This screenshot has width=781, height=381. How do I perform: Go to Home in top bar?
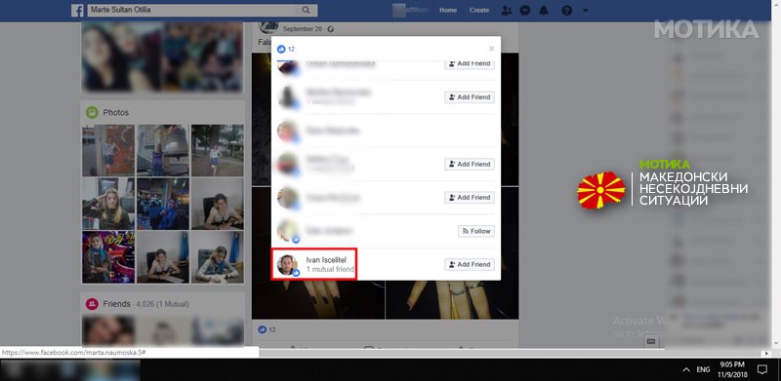(448, 10)
